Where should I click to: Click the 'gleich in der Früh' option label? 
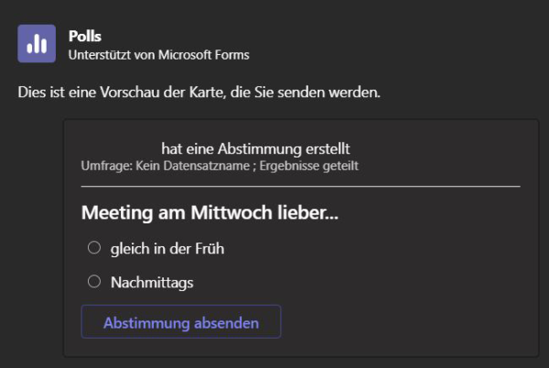tap(167, 249)
